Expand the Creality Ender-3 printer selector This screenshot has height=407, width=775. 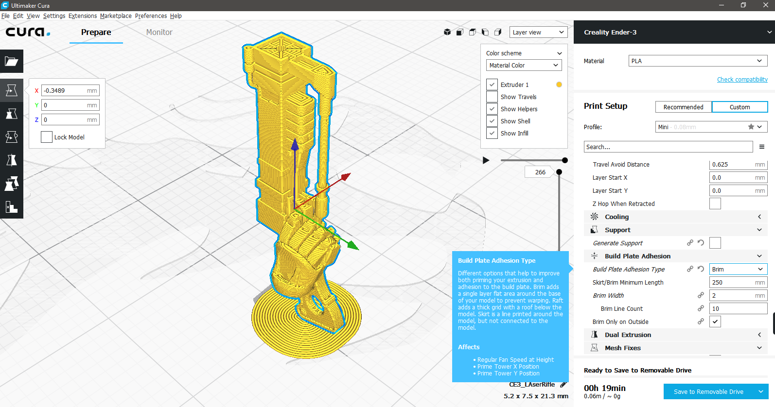[x=674, y=32]
